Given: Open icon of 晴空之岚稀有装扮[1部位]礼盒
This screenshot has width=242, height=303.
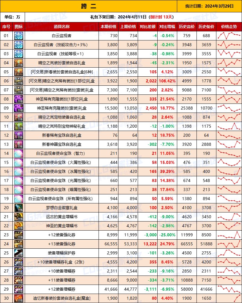Looking at the screenshot, I should coord(18,81).
